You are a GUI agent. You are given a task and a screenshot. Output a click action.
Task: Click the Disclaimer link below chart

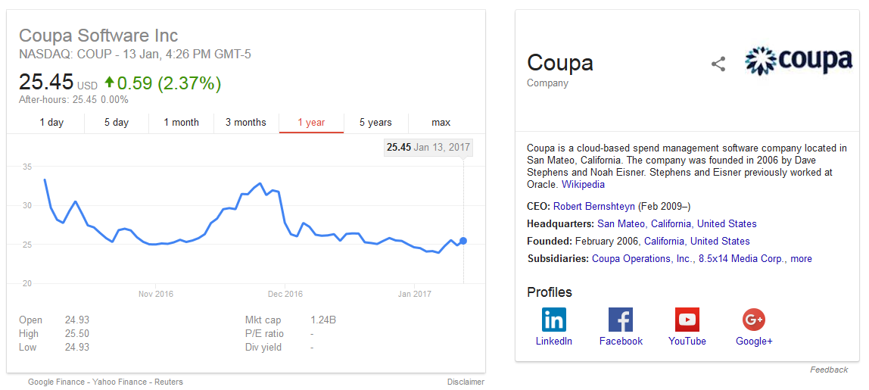pyautogui.click(x=466, y=382)
